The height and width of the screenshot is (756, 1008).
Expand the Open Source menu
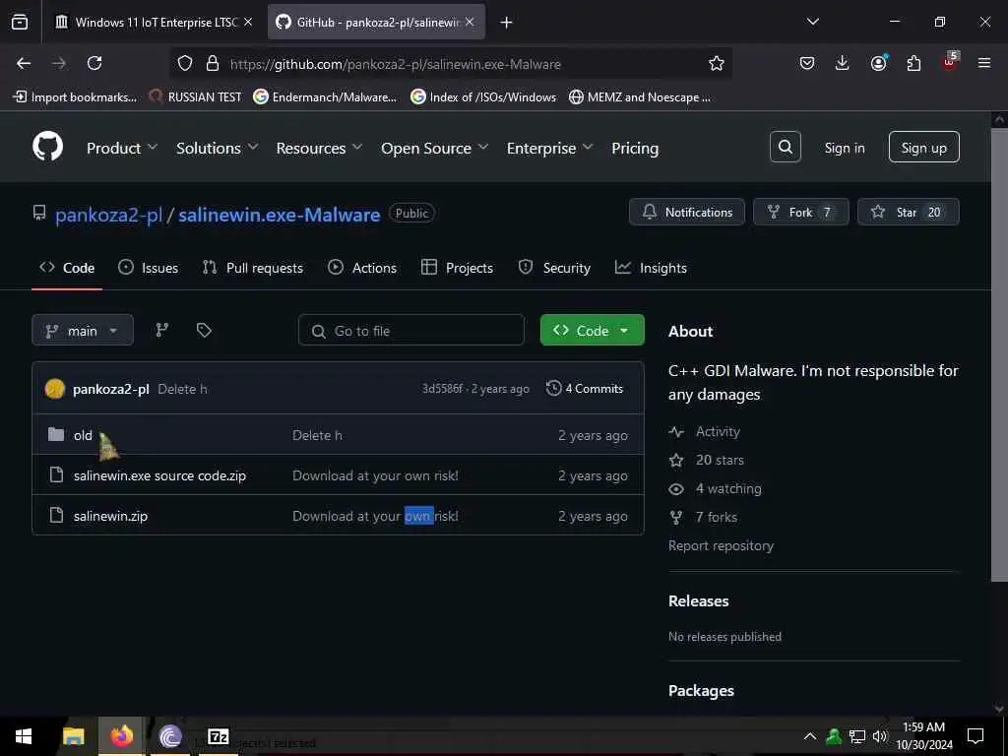(434, 149)
